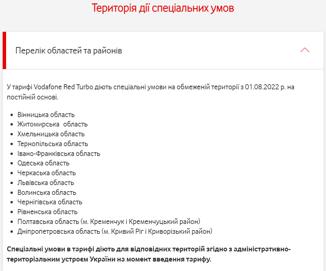This screenshot has width=326, height=271.
Task: Click the «Рівненська область» list item
Action: pos(45,212)
